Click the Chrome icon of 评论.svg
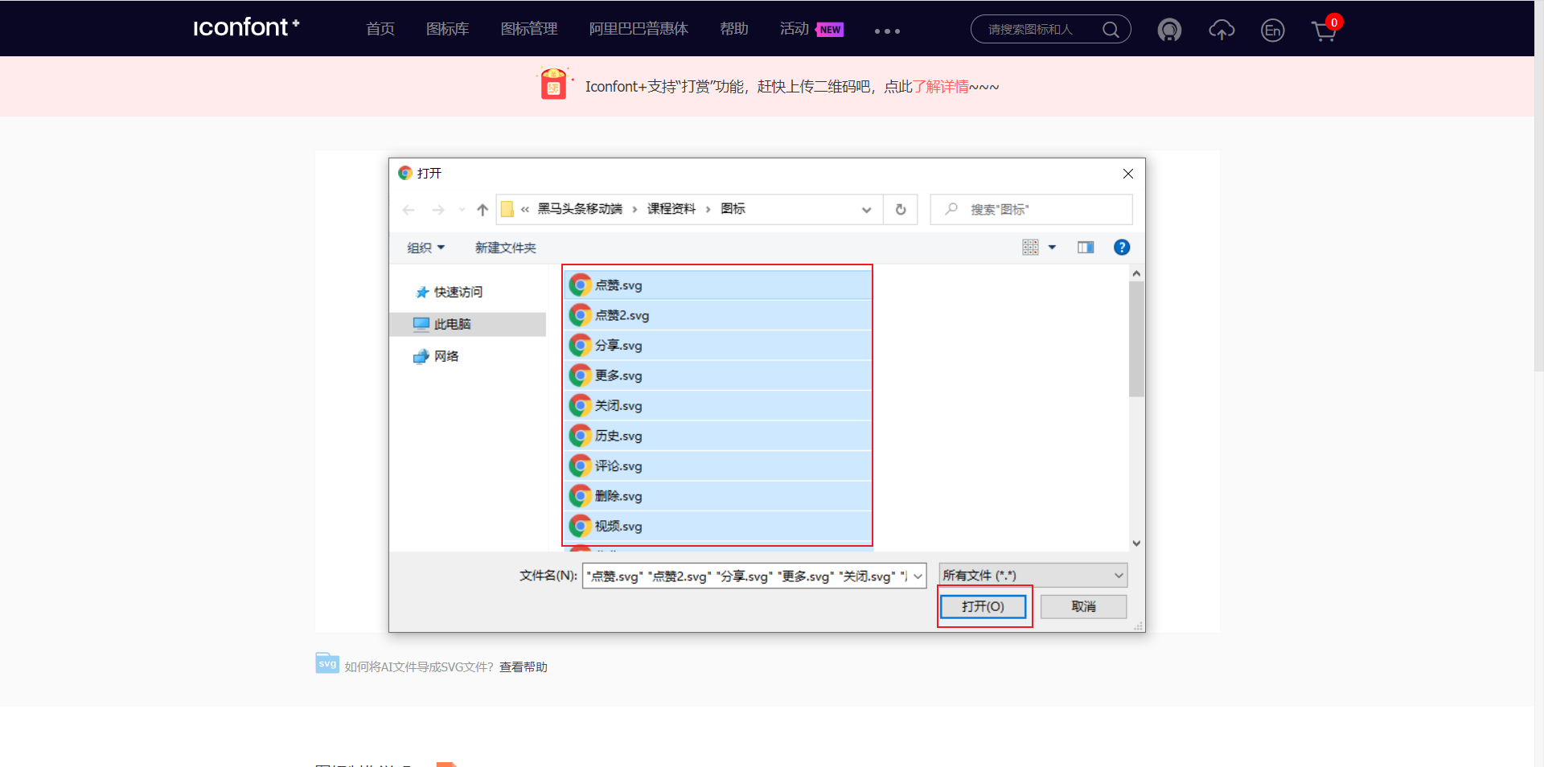 (x=581, y=466)
